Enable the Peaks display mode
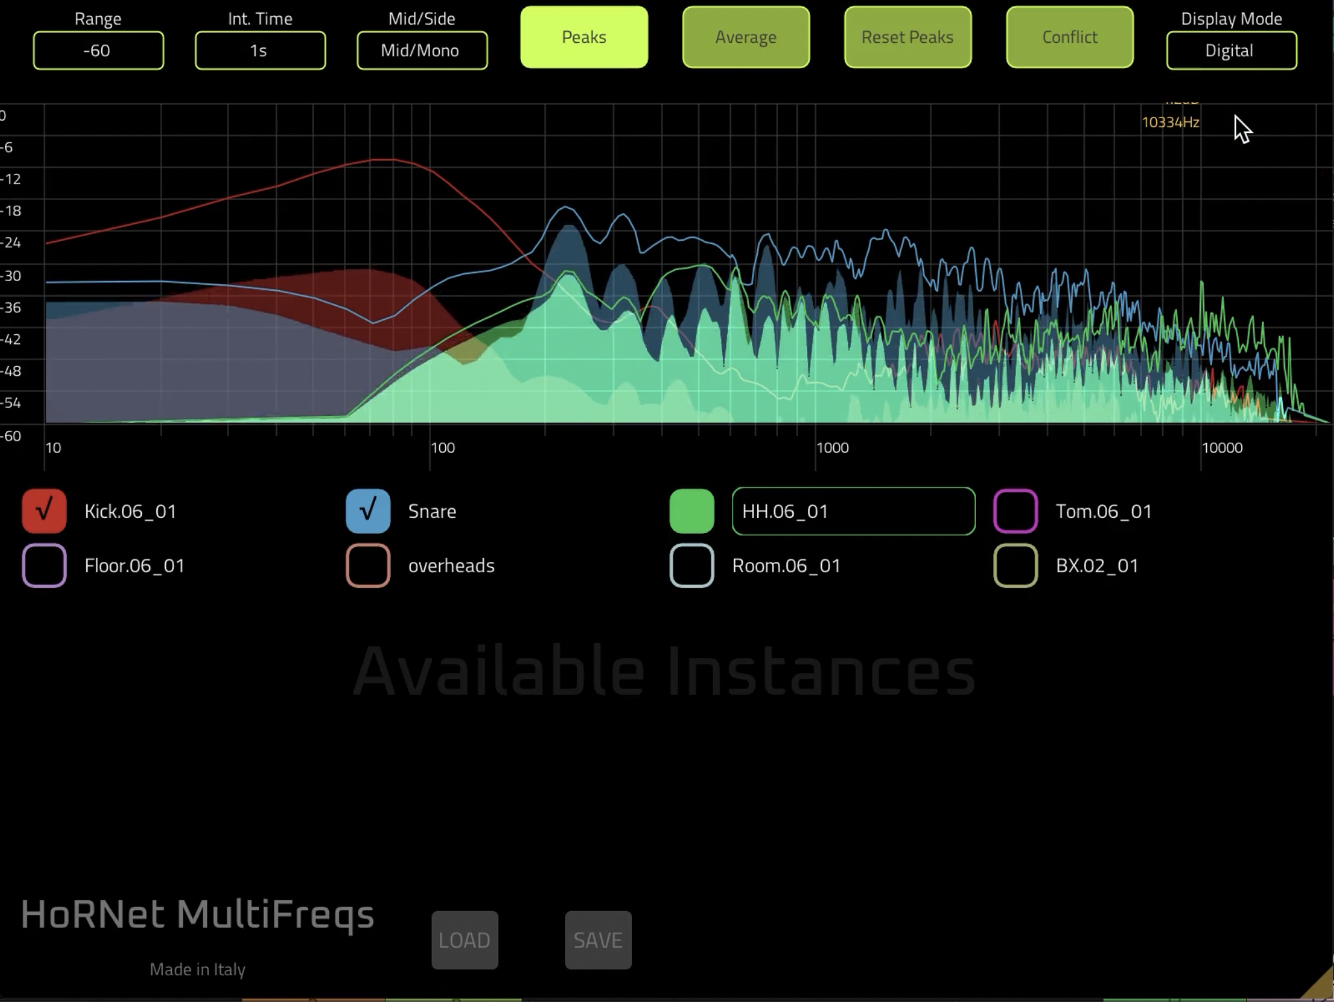This screenshot has height=1002, width=1334. tap(583, 37)
